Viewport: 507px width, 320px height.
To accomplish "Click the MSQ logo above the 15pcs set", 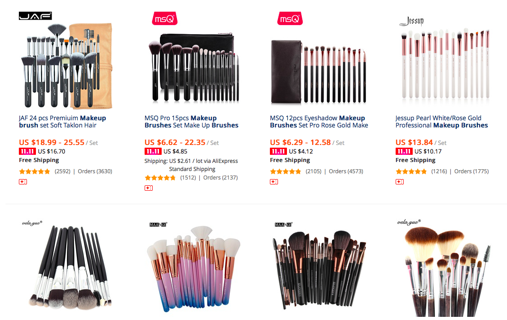I will pos(164,19).
